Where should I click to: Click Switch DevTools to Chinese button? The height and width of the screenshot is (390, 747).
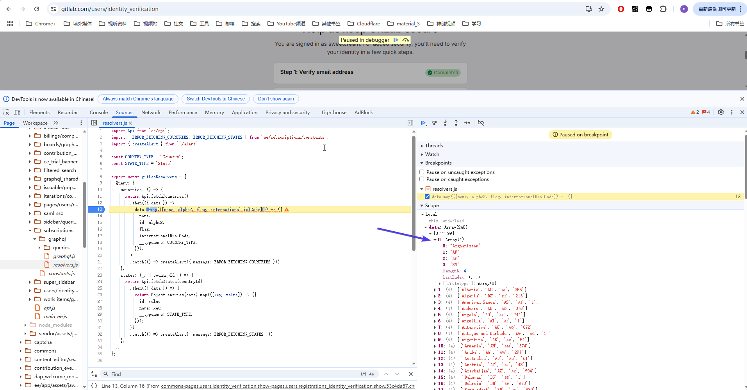(216, 99)
